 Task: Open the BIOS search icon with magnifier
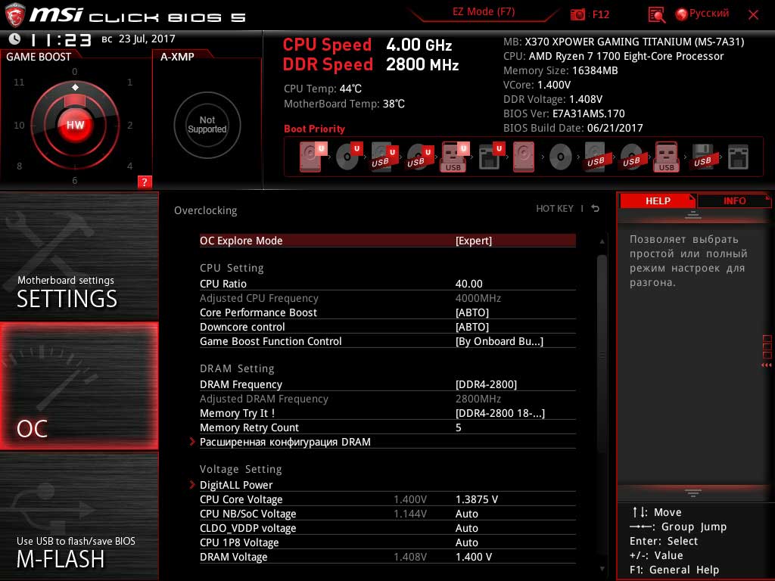coord(656,15)
